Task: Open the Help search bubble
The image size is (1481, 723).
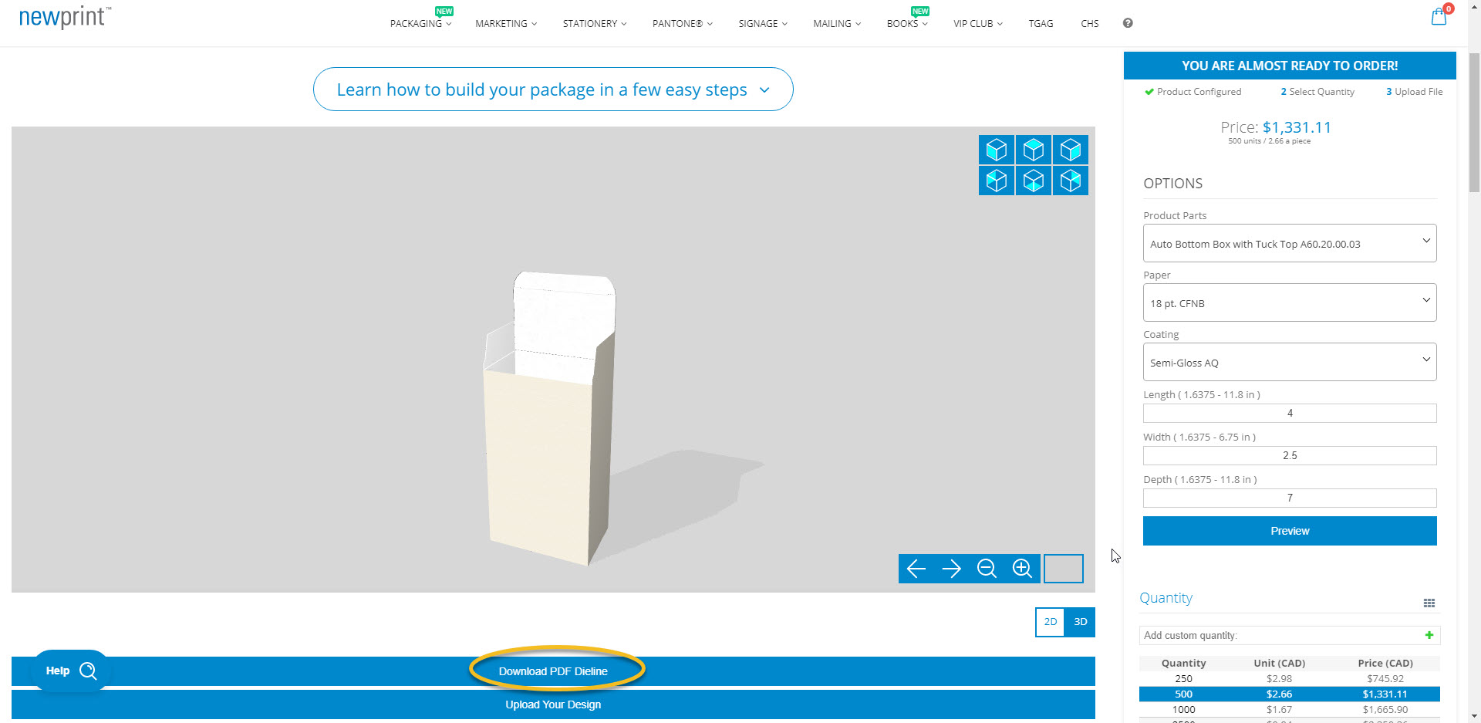Action: [x=71, y=671]
